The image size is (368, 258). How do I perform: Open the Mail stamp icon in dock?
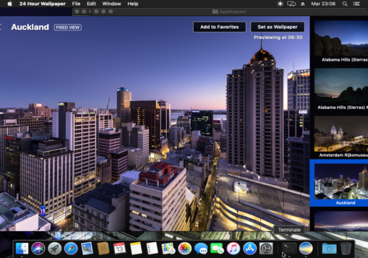[x=87, y=248]
